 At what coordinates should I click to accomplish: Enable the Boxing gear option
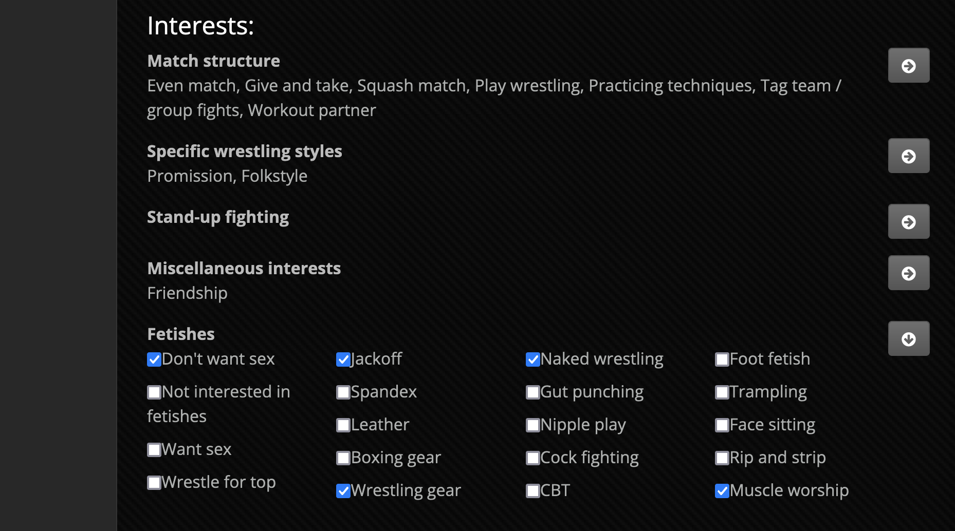343,458
